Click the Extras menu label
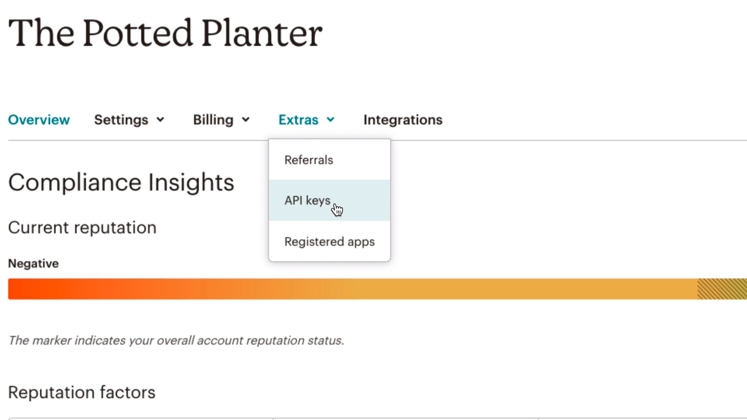Viewport: 747px width, 420px height. pyautogui.click(x=298, y=120)
